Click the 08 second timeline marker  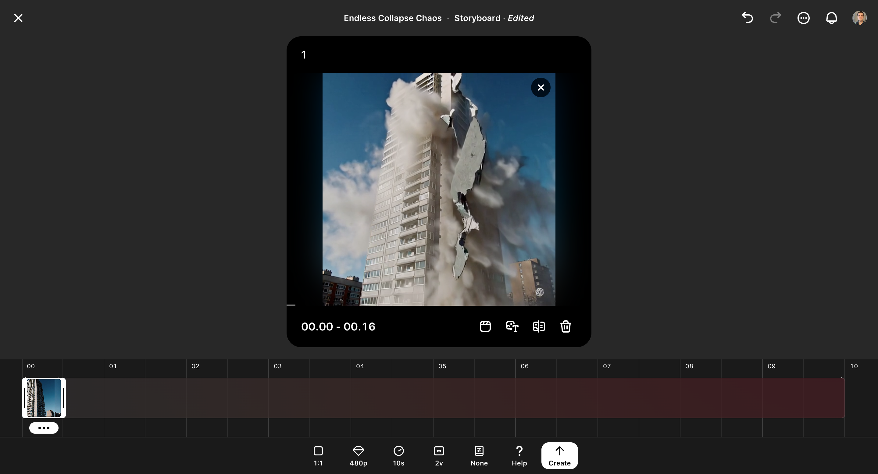coord(689,366)
